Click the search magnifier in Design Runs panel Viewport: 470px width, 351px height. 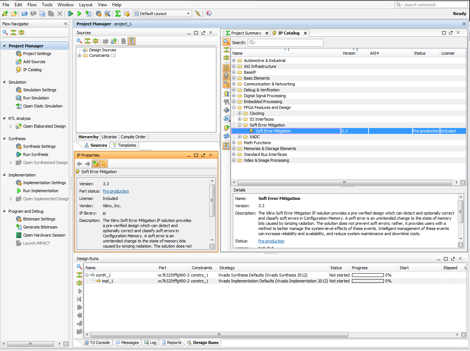click(79, 267)
